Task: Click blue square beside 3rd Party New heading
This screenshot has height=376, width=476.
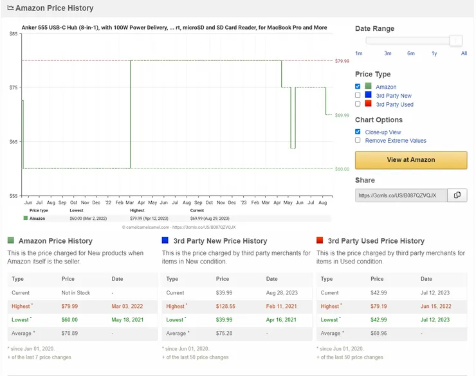Action: [165, 240]
